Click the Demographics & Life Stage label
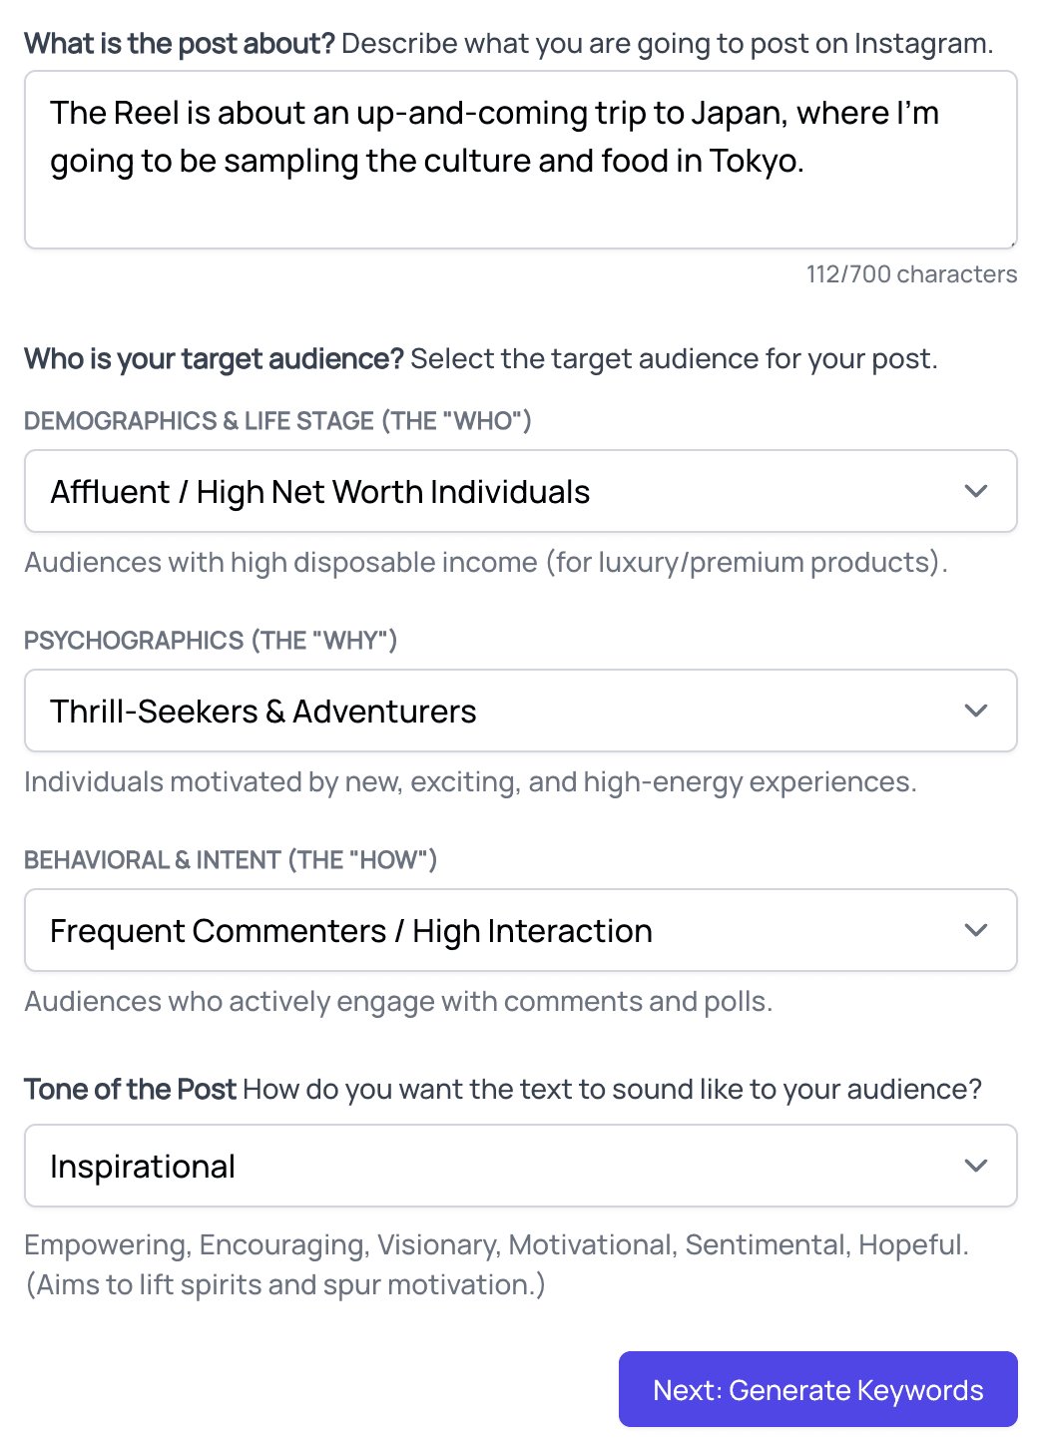Screen dimensions: 1040x1447 pos(277,421)
